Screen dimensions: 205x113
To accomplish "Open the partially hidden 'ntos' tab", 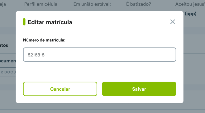I will (4, 45).
